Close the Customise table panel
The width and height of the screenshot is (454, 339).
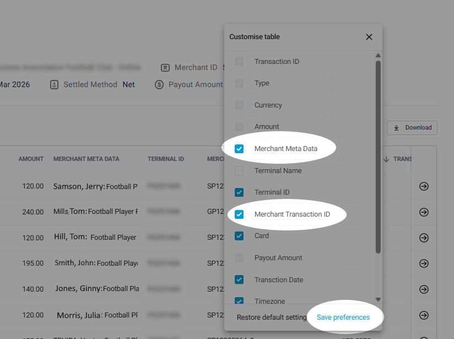click(x=369, y=37)
